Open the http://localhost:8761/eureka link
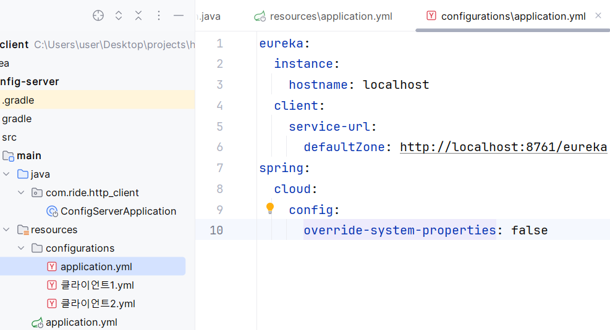This screenshot has width=610, height=330. point(504,147)
